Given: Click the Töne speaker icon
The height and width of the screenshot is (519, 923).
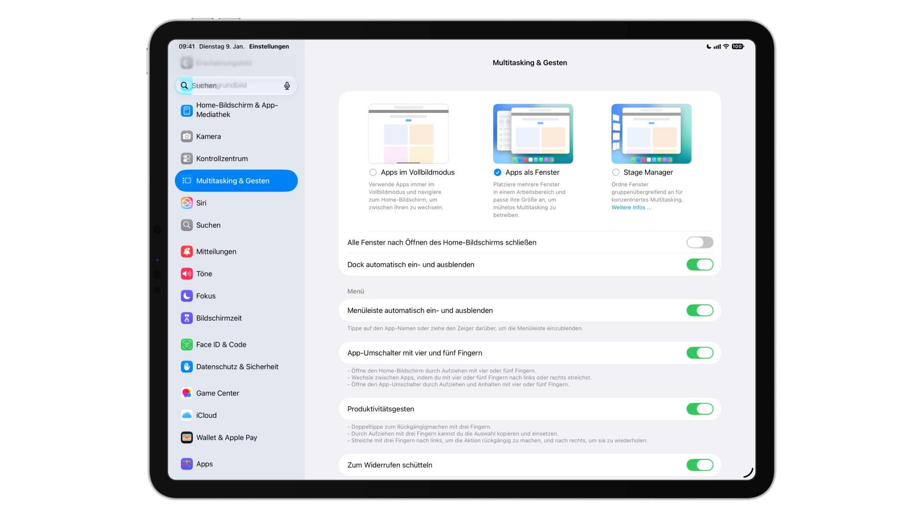Looking at the screenshot, I should (187, 273).
